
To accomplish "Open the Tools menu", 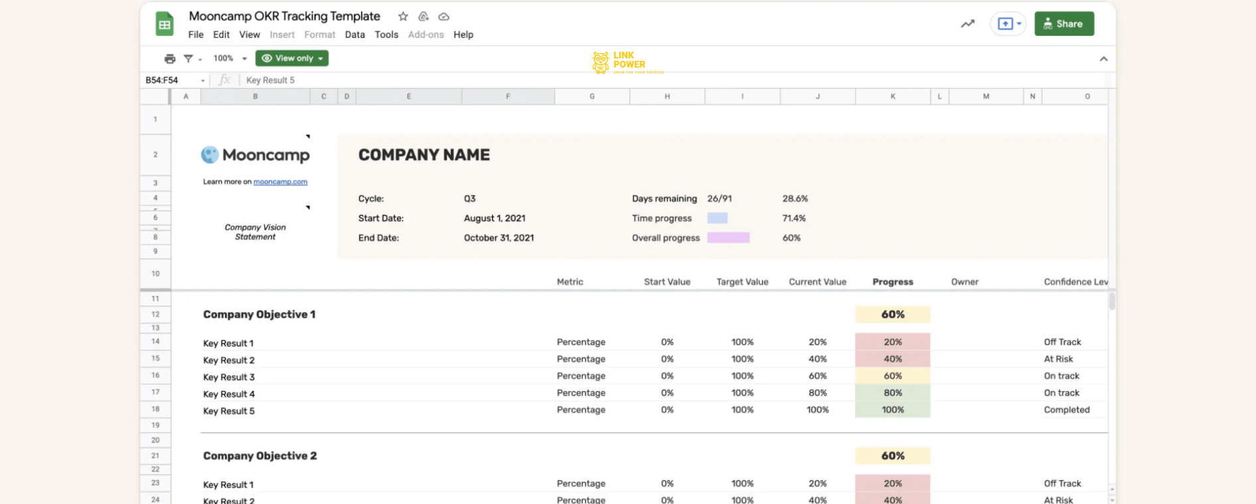I will pos(386,34).
